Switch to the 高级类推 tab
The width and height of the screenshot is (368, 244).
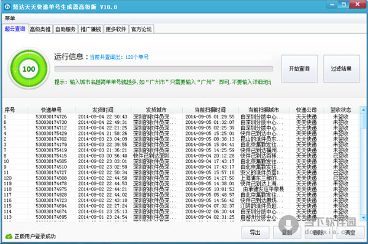tap(40, 29)
